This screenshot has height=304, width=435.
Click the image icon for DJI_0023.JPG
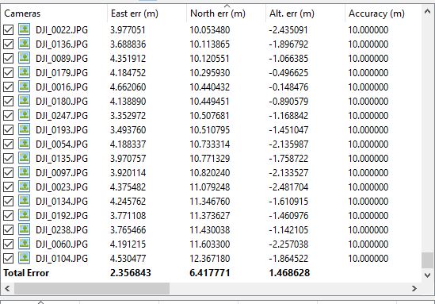(24, 187)
